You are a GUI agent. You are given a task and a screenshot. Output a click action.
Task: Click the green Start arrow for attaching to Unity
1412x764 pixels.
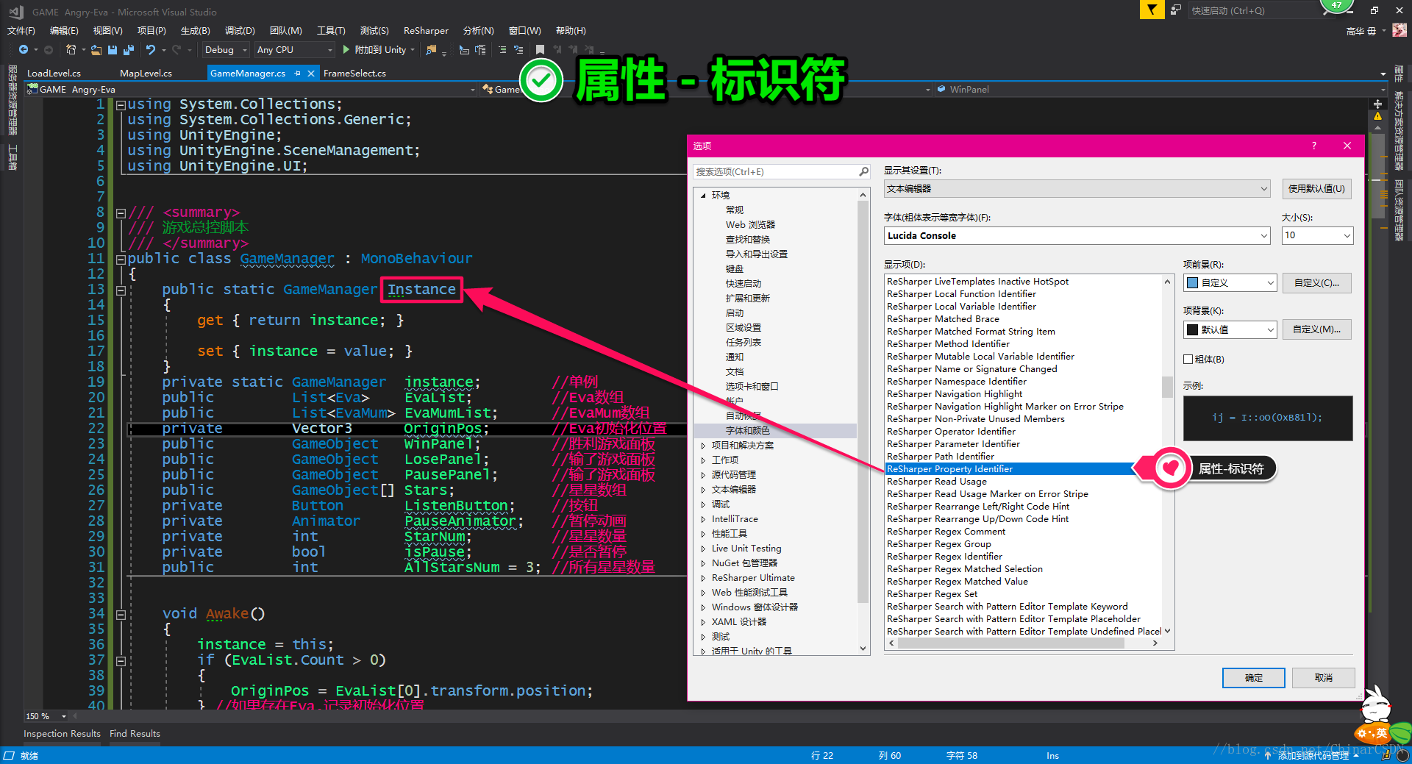346,49
